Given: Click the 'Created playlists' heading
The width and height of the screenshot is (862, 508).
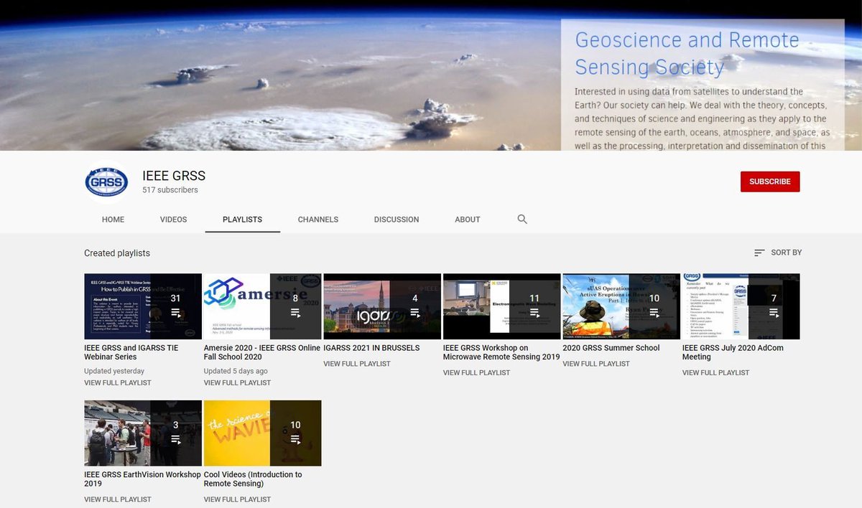Looking at the screenshot, I should pyautogui.click(x=117, y=253).
